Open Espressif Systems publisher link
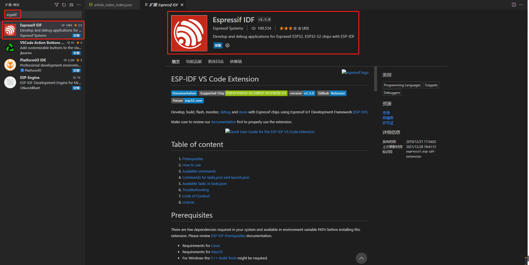529x265 pixels. click(x=228, y=28)
